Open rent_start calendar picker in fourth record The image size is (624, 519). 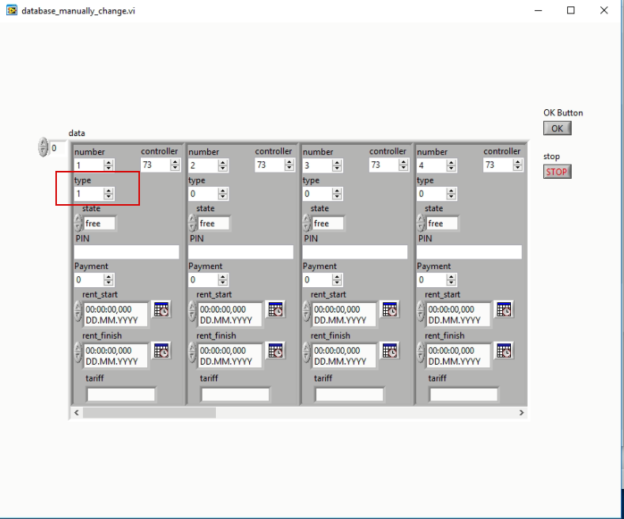(504, 309)
